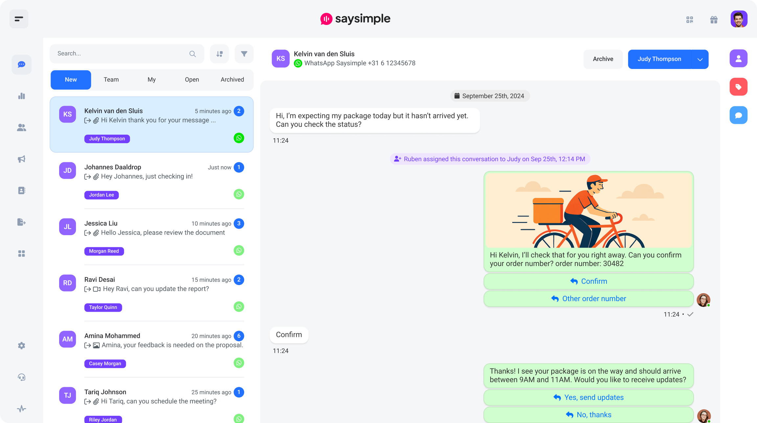Click the Taylor Quinn assignee tag
Image resolution: width=757 pixels, height=423 pixels.
coord(103,307)
